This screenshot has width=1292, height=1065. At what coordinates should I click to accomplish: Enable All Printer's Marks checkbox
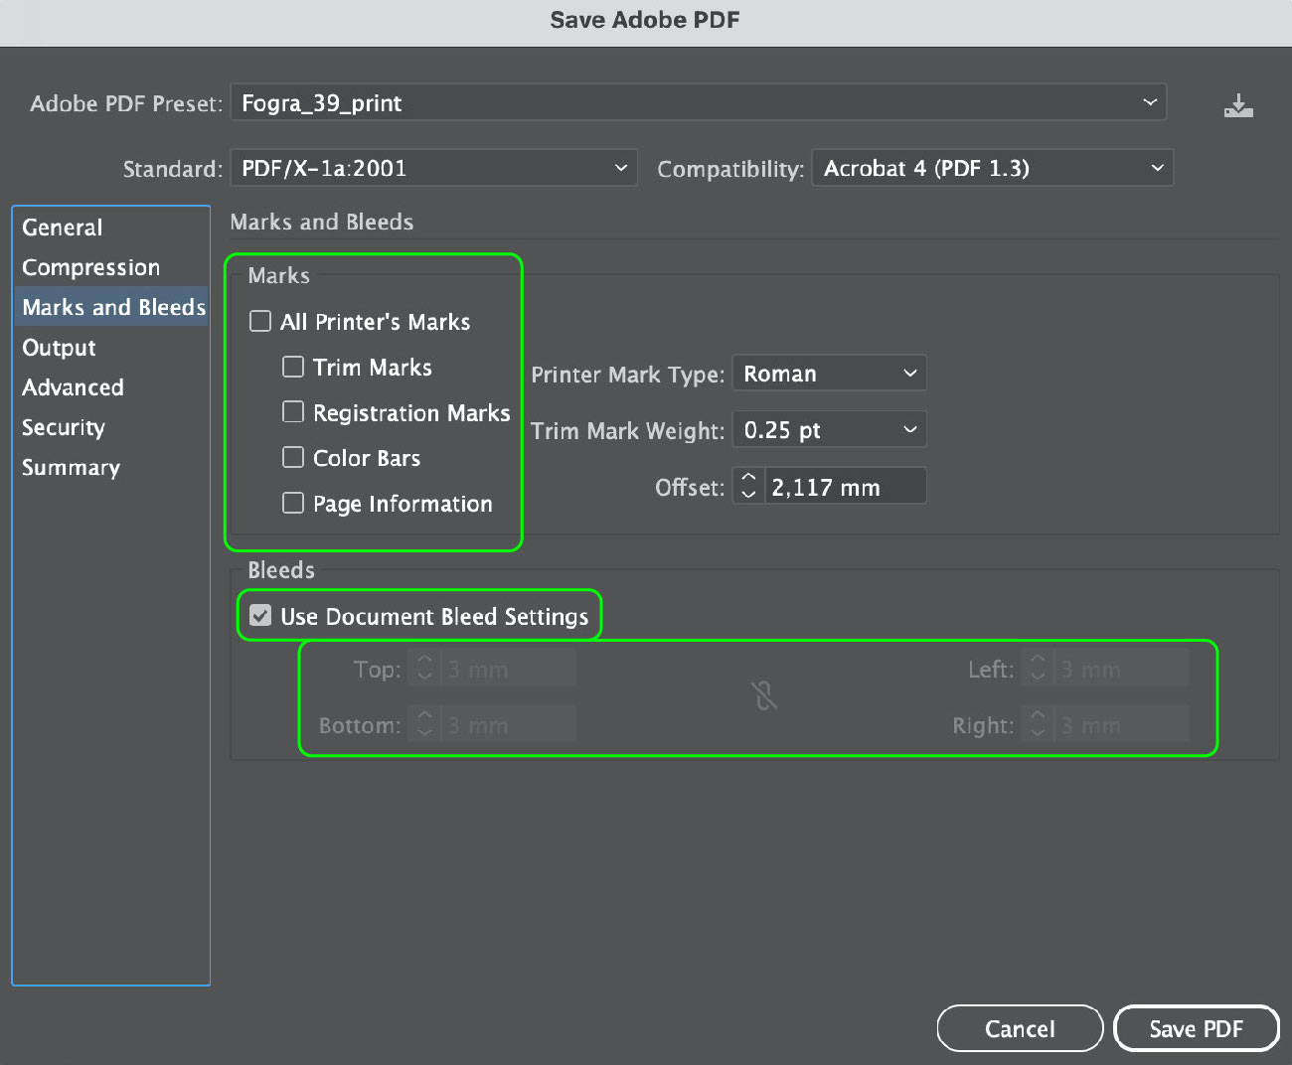tap(260, 321)
